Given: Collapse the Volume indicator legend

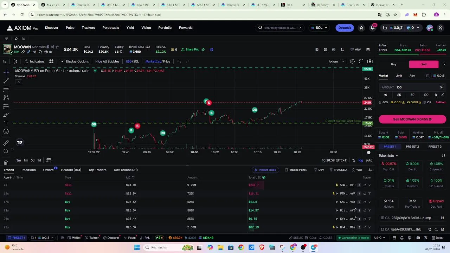Looking at the screenshot, I should pyautogui.click(x=18, y=82).
